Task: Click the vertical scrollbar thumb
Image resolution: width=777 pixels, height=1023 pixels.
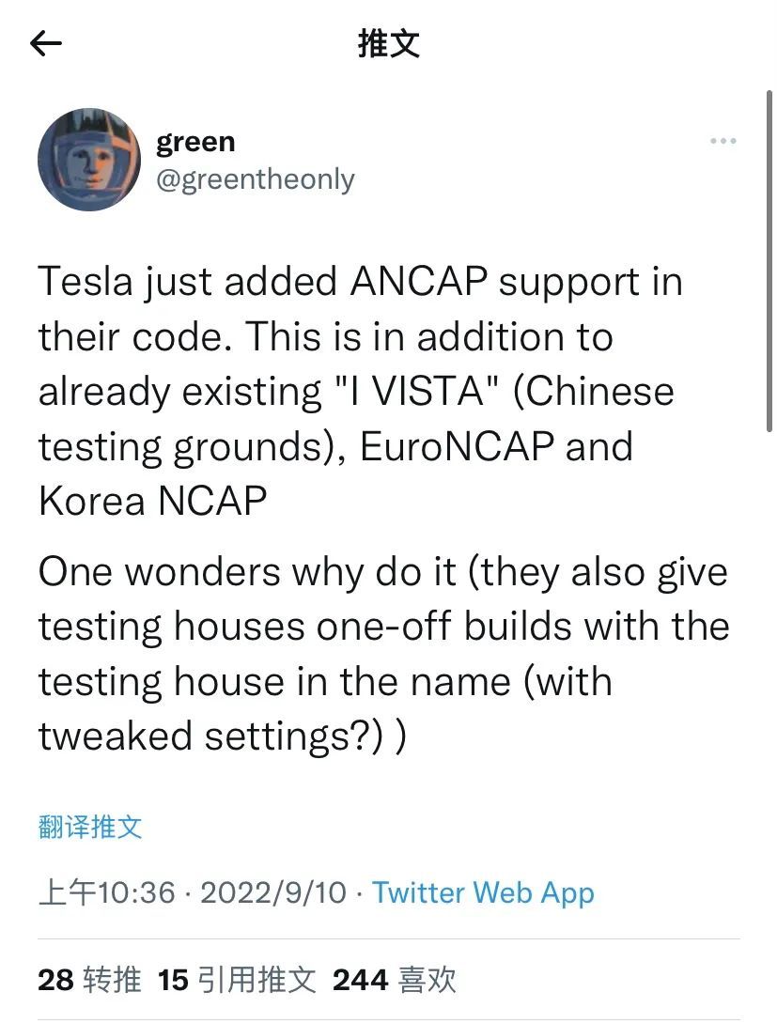Action: pyautogui.click(x=769, y=261)
